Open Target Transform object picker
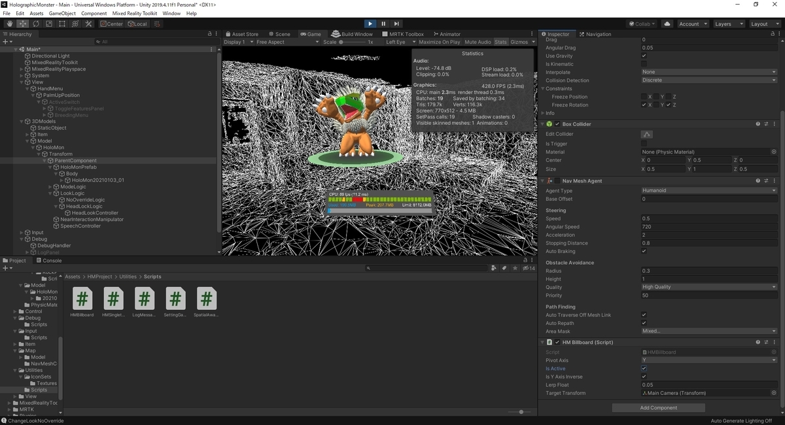This screenshot has width=785, height=425. [x=774, y=393]
